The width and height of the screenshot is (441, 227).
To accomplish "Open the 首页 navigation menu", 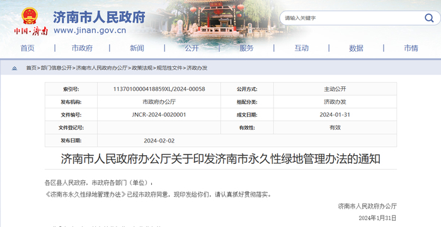I will click(28, 48).
